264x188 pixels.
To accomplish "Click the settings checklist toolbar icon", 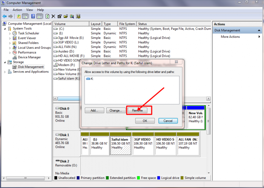I will point(78,16).
